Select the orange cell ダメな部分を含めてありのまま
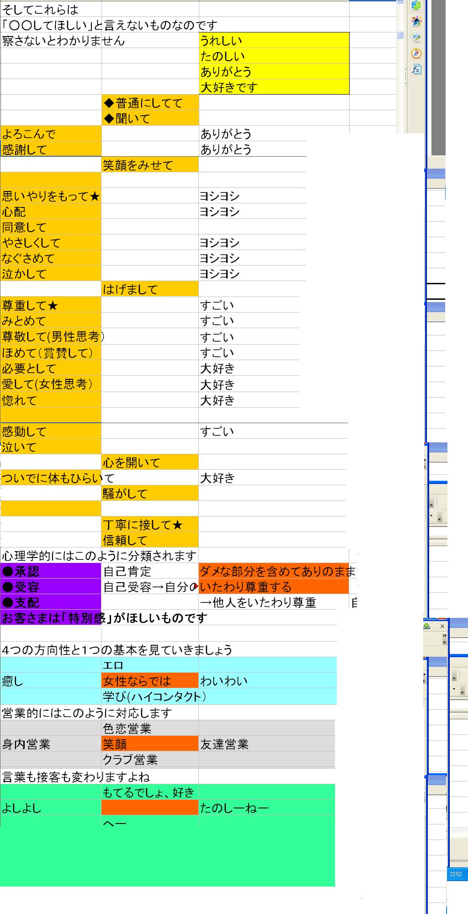This screenshot has height=914, width=468. 274,571
